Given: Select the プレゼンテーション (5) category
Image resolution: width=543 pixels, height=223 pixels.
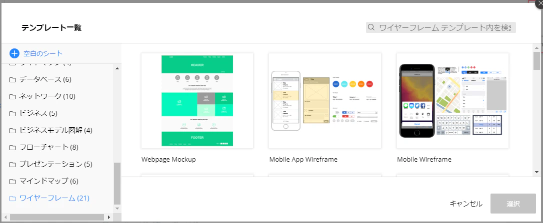Looking at the screenshot, I should [56, 164].
